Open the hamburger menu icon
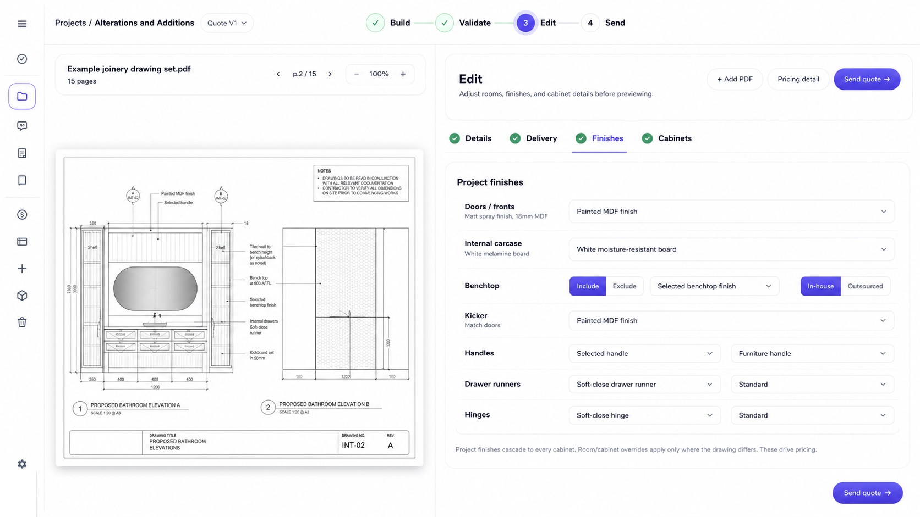This screenshot has height=517, width=920. (22, 24)
